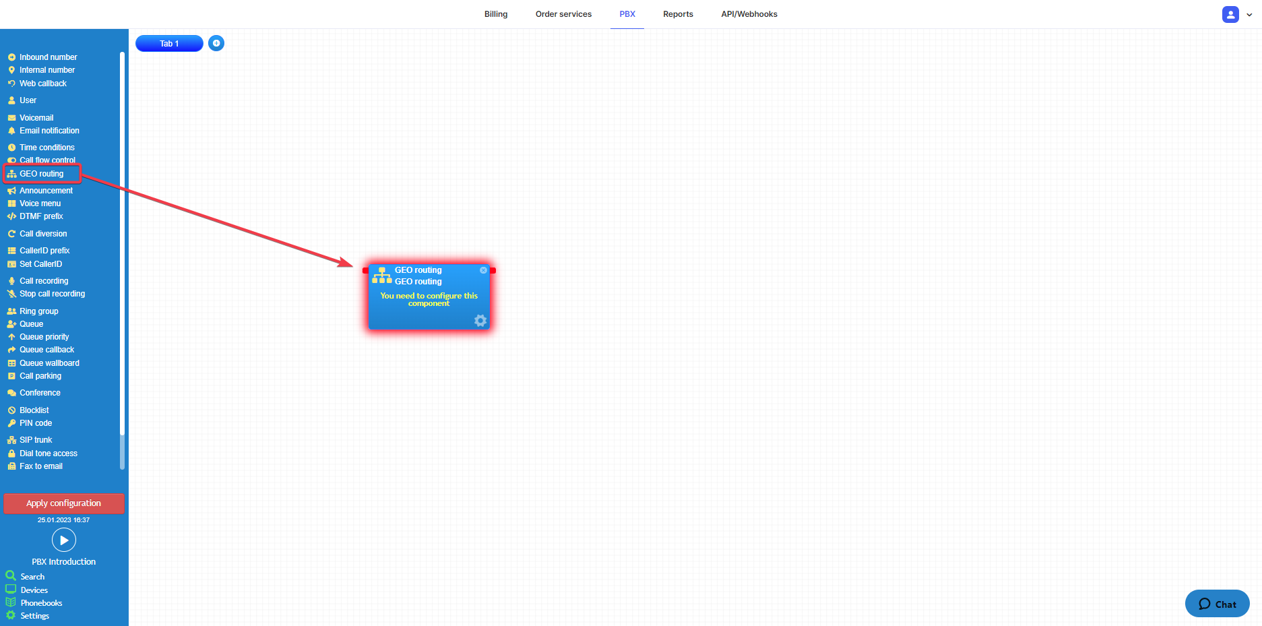Open the Settings link
Viewport: 1262px width, 626px height.
(x=35, y=616)
